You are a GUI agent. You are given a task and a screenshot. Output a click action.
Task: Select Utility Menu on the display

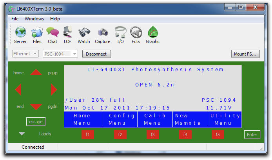tap(225, 119)
